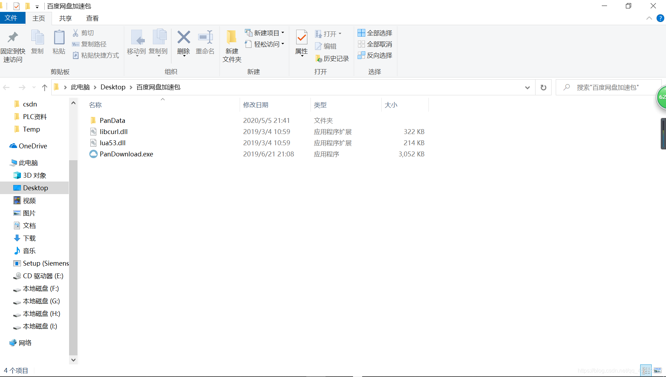
Task: Open Quick Access Toolbar customize dropdown
Action: point(37,7)
